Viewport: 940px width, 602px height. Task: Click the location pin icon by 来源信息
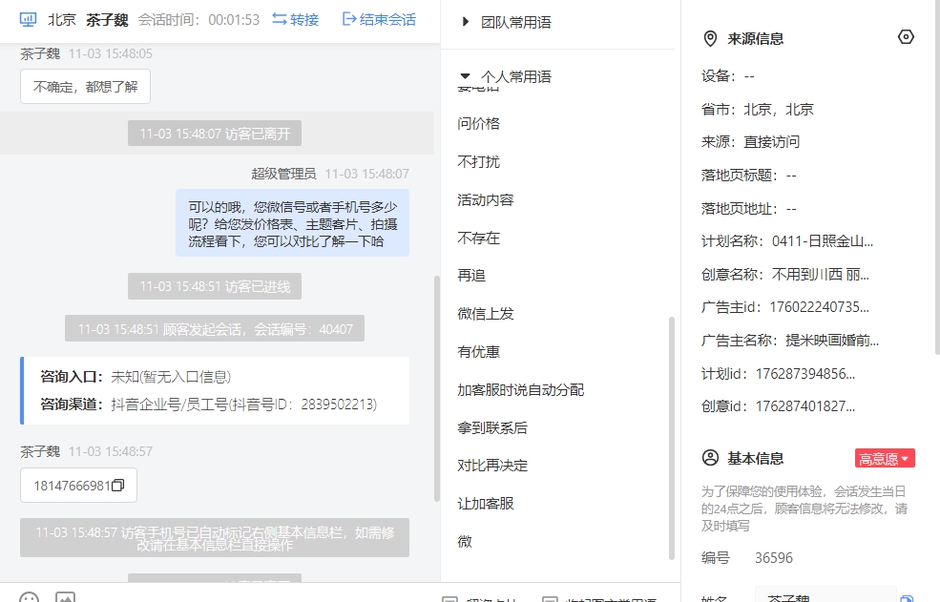[710, 39]
